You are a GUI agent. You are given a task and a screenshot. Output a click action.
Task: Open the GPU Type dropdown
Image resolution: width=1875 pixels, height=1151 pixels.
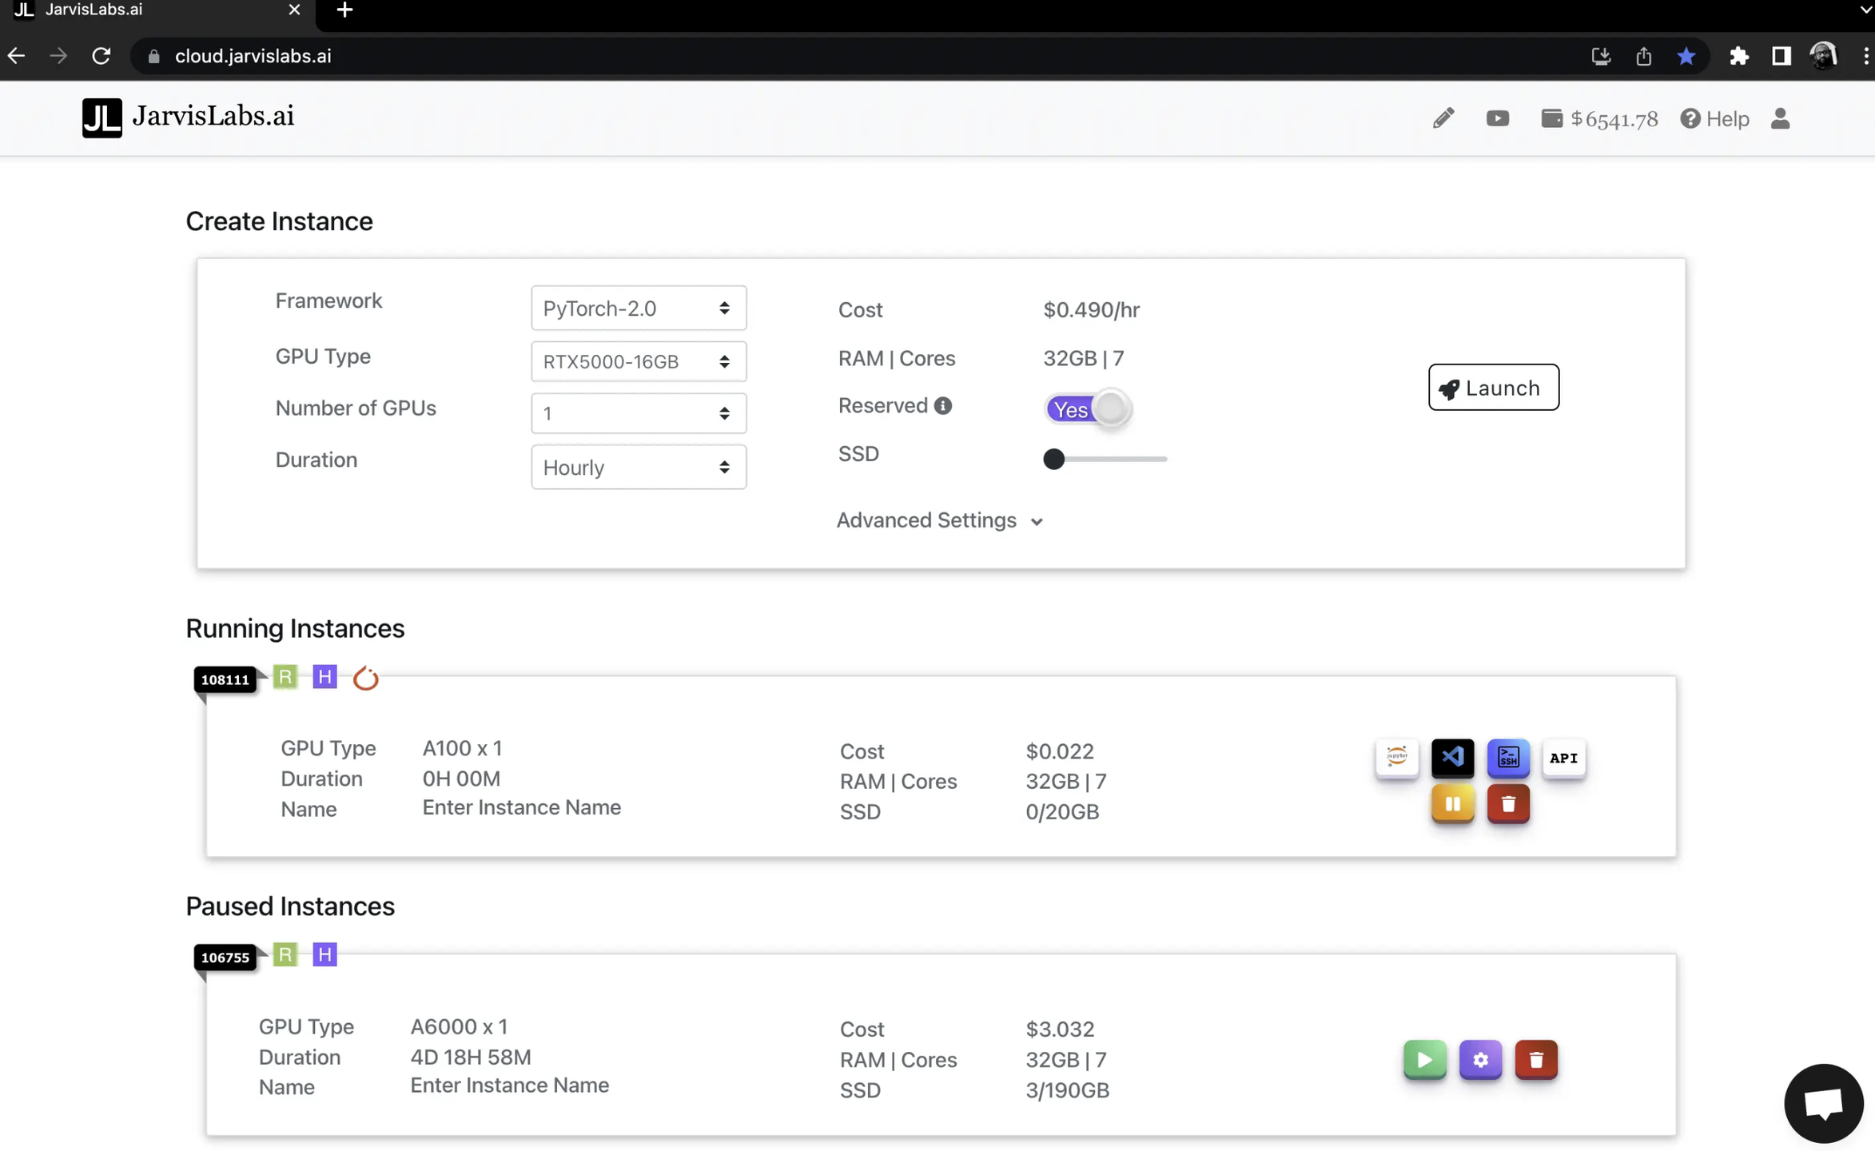click(638, 361)
